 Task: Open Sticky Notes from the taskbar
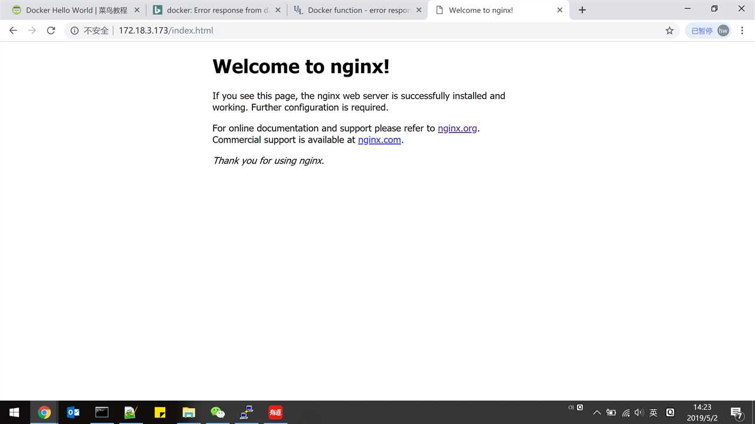pyautogui.click(x=159, y=412)
